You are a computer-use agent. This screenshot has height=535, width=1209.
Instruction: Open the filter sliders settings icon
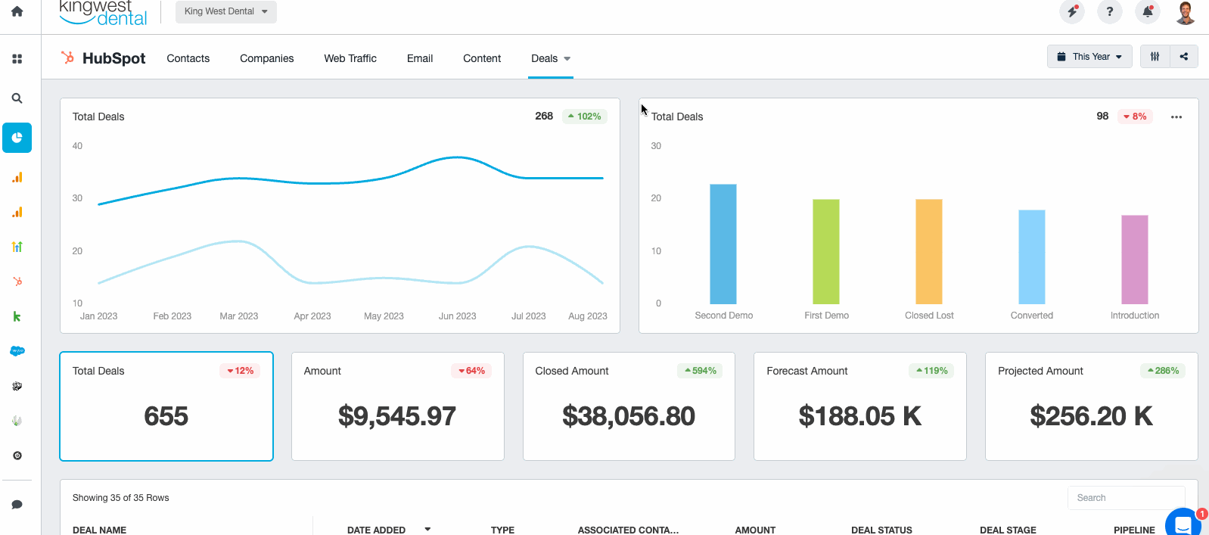pos(1155,57)
